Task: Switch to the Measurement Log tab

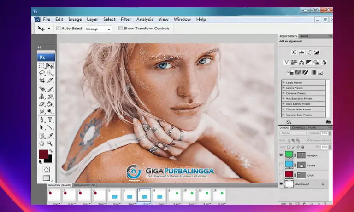Action: click(x=84, y=185)
